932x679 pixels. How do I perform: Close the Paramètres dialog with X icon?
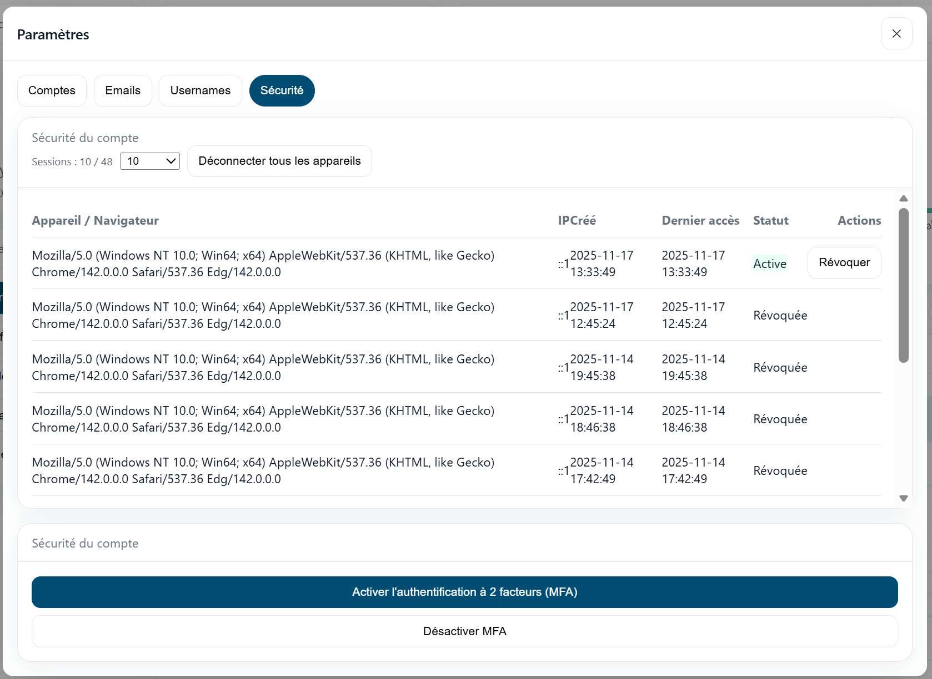[x=896, y=34]
